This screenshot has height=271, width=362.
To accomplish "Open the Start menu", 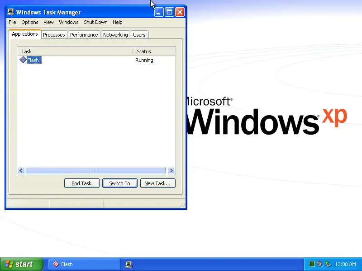I will [21, 264].
